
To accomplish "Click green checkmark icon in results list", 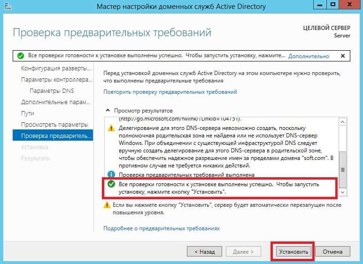I will pos(111,184).
